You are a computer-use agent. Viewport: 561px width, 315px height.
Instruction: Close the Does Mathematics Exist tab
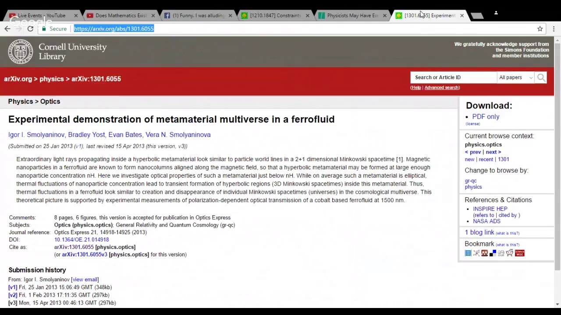(153, 16)
